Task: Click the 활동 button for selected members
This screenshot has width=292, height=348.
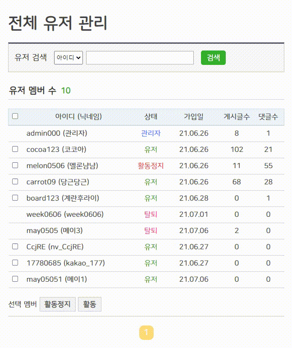Action: pyautogui.click(x=90, y=304)
